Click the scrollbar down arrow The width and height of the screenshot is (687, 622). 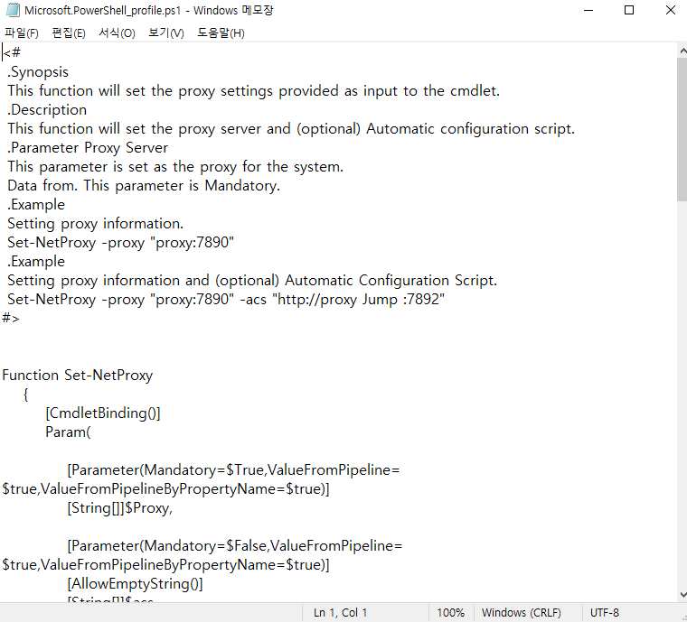(x=682, y=594)
